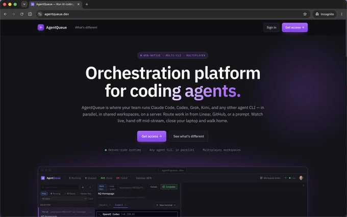Go back with the browser back arrow
347x217 pixels.
tap(5, 14)
